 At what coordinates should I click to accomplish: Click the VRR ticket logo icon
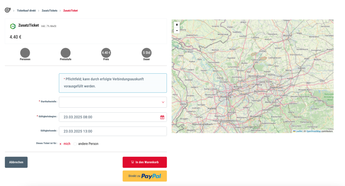[x=13, y=26]
